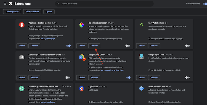Click the Google Input Tools ID text
Viewport: 207px width, 105px height.
click(164, 70)
